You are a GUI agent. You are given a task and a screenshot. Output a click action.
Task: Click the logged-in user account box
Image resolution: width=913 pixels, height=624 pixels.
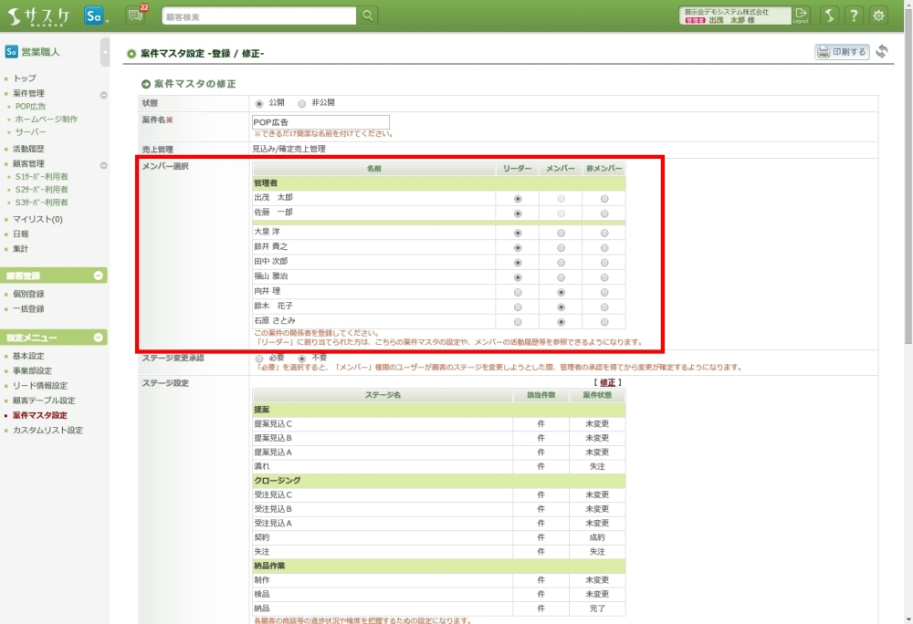tap(735, 16)
